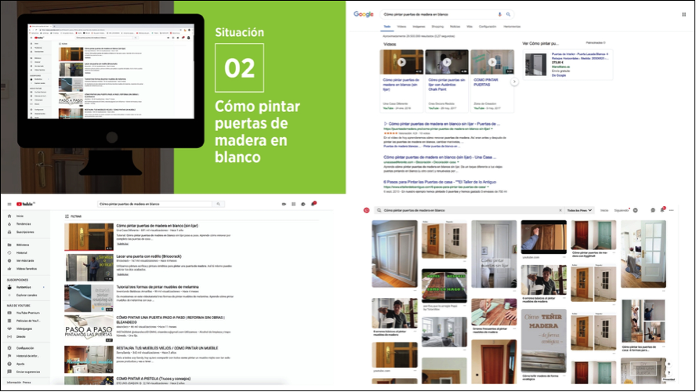This screenshot has height=392, width=696.
Task: Select the Google 'Shopping' tab
Action: 438,27
